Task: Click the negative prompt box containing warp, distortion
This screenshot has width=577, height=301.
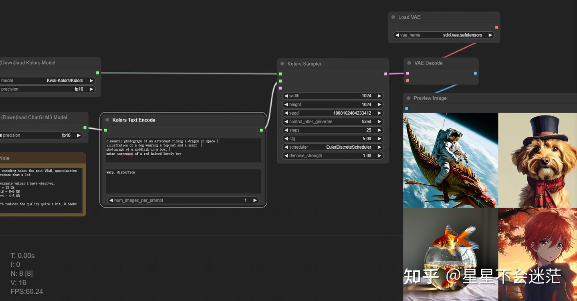Action: tap(184, 181)
